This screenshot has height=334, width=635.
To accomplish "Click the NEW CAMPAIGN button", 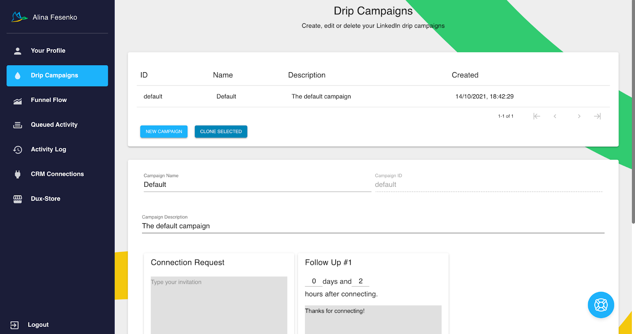I will (164, 132).
